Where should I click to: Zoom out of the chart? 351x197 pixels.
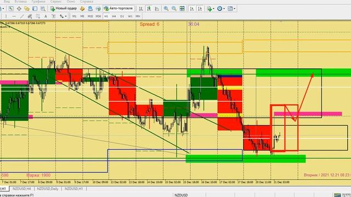click(174, 9)
